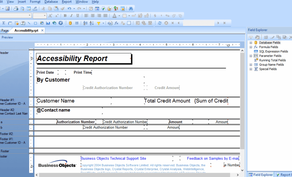The image size is (292, 177).
Task: Click the Insert Chart icon
Action: coord(48,23)
